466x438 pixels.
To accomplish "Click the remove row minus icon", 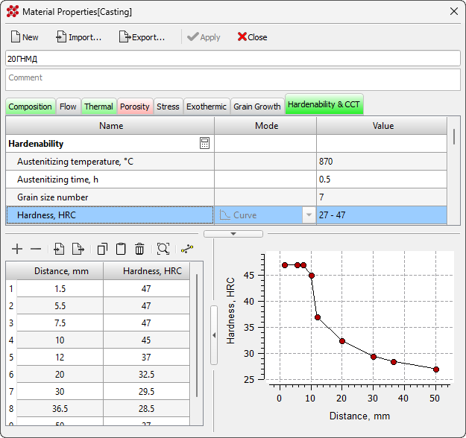I will pyautogui.click(x=35, y=249).
